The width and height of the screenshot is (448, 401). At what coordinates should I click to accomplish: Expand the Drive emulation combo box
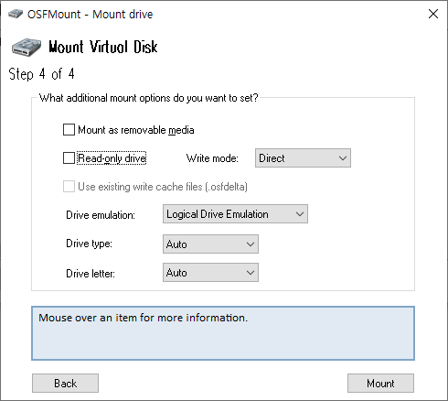(235, 214)
